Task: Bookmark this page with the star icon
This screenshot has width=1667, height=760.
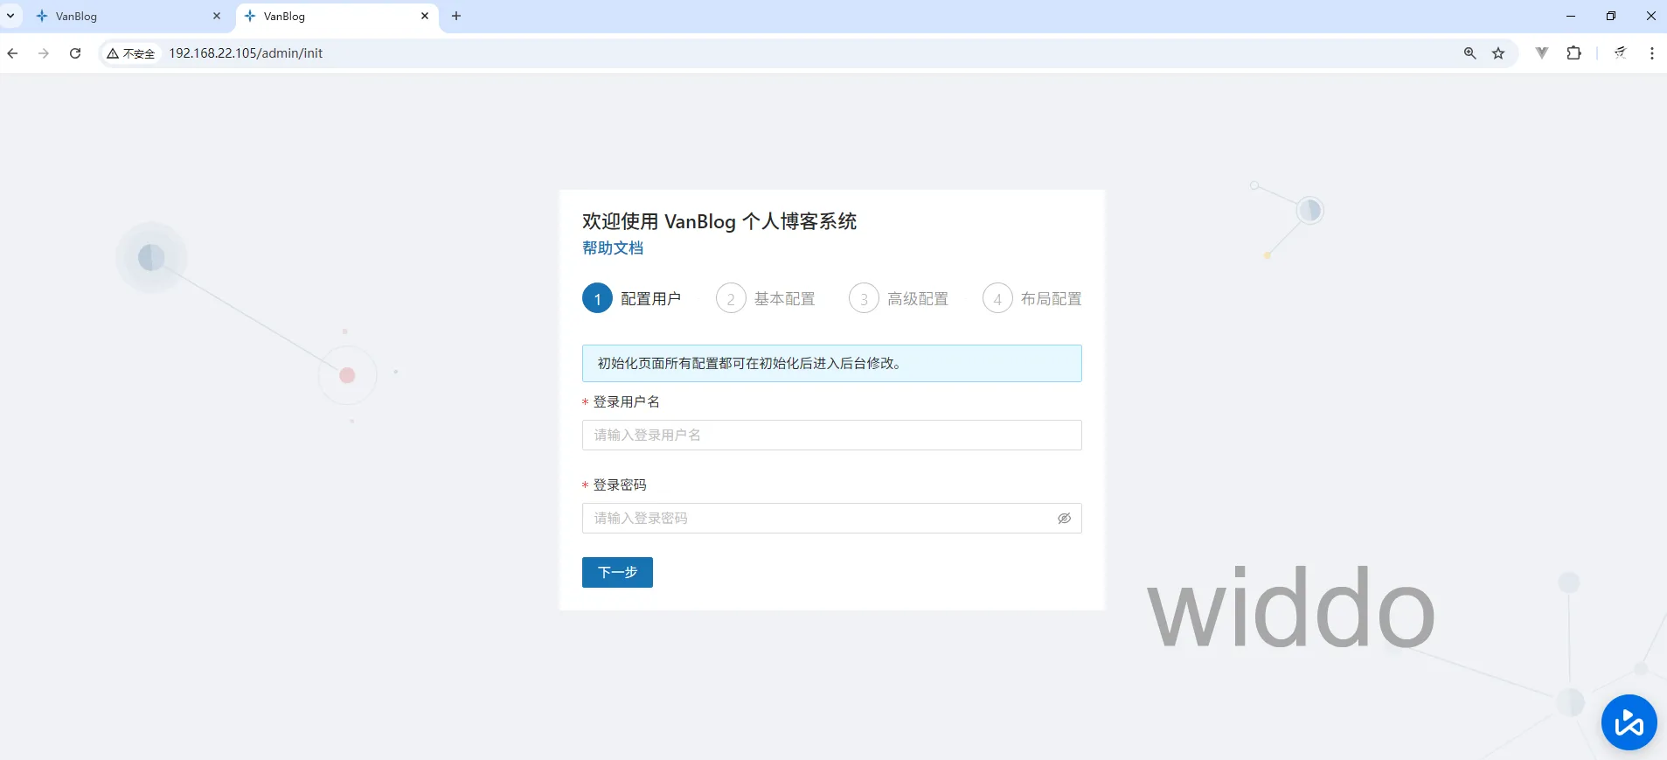Action: pyautogui.click(x=1498, y=53)
